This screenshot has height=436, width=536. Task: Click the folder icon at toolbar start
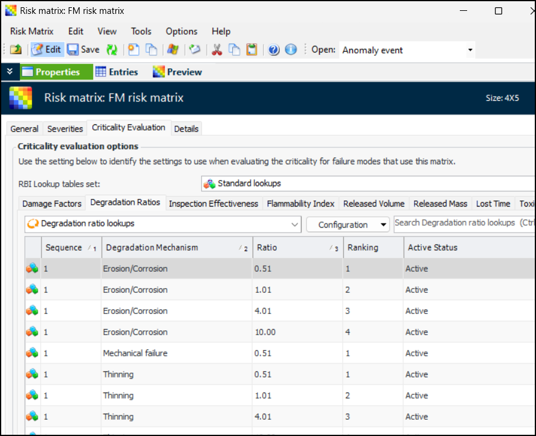click(16, 50)
